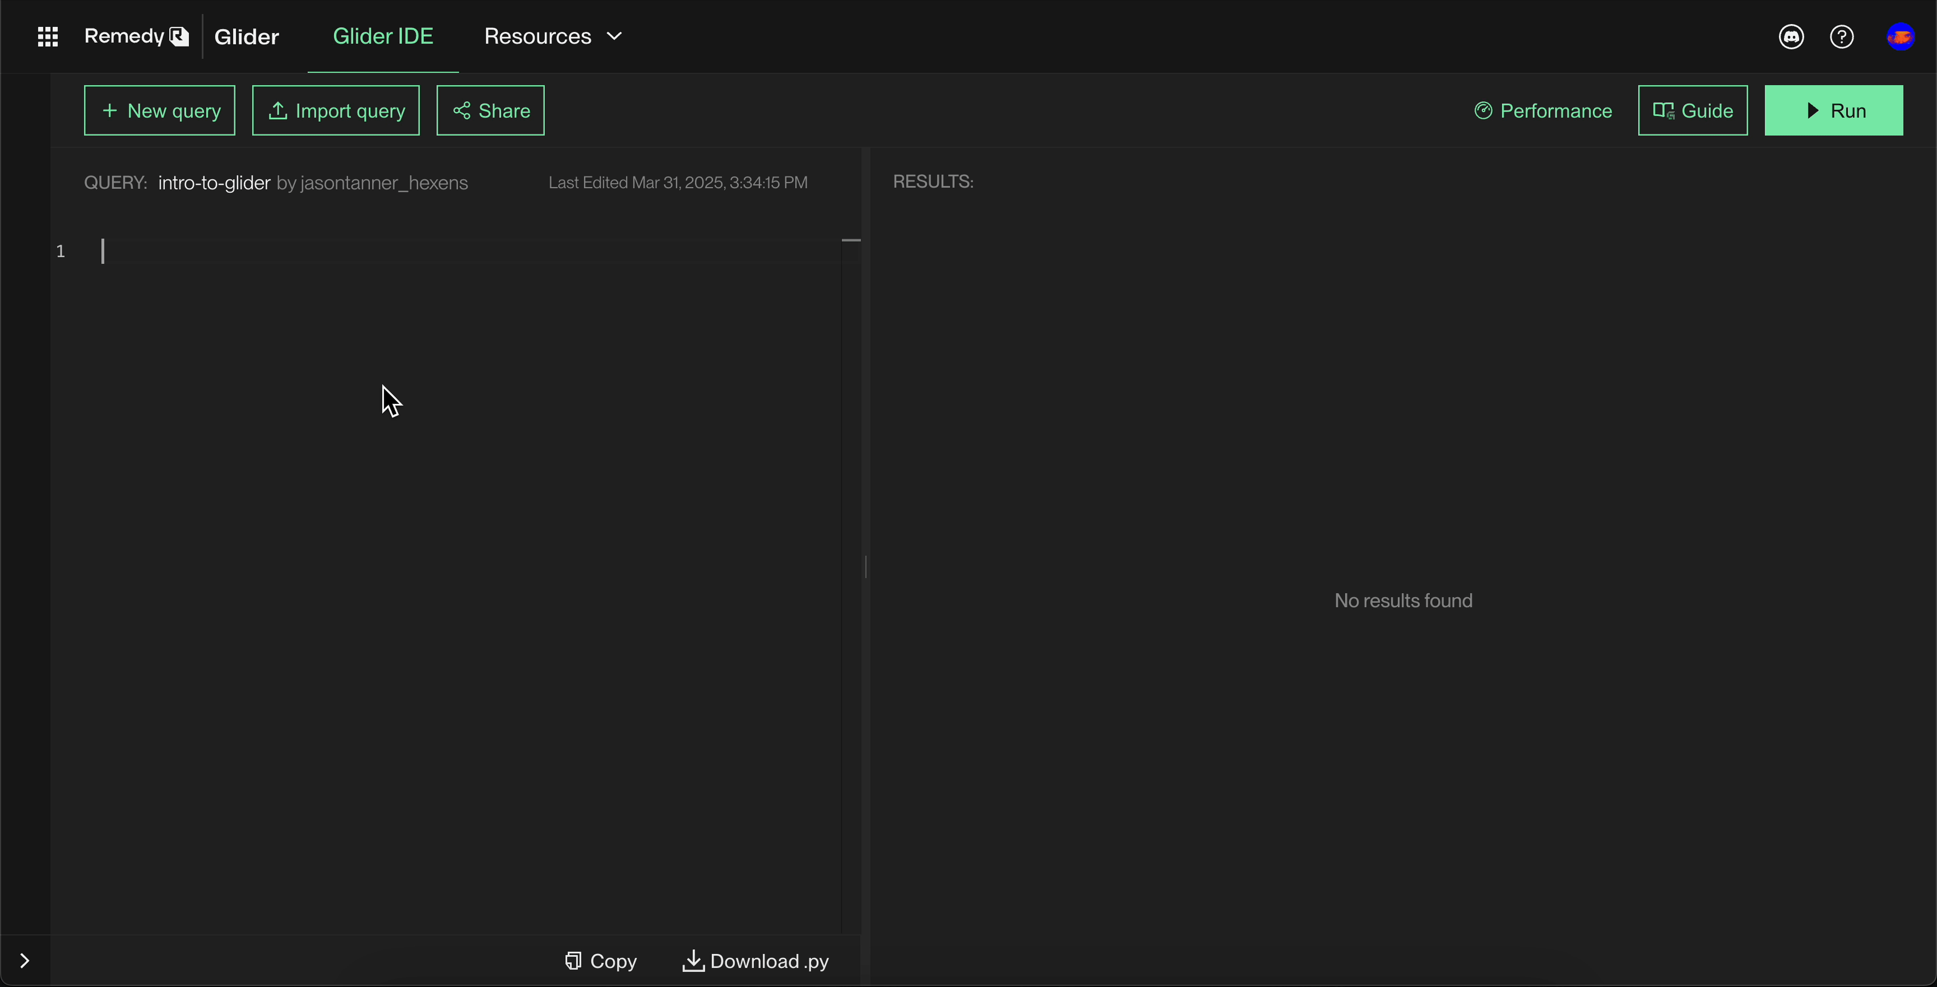Expand the left sidebar chevron
Image resolution: width=1937 pixels, height=987 pixels.
(x=24, y=961)
